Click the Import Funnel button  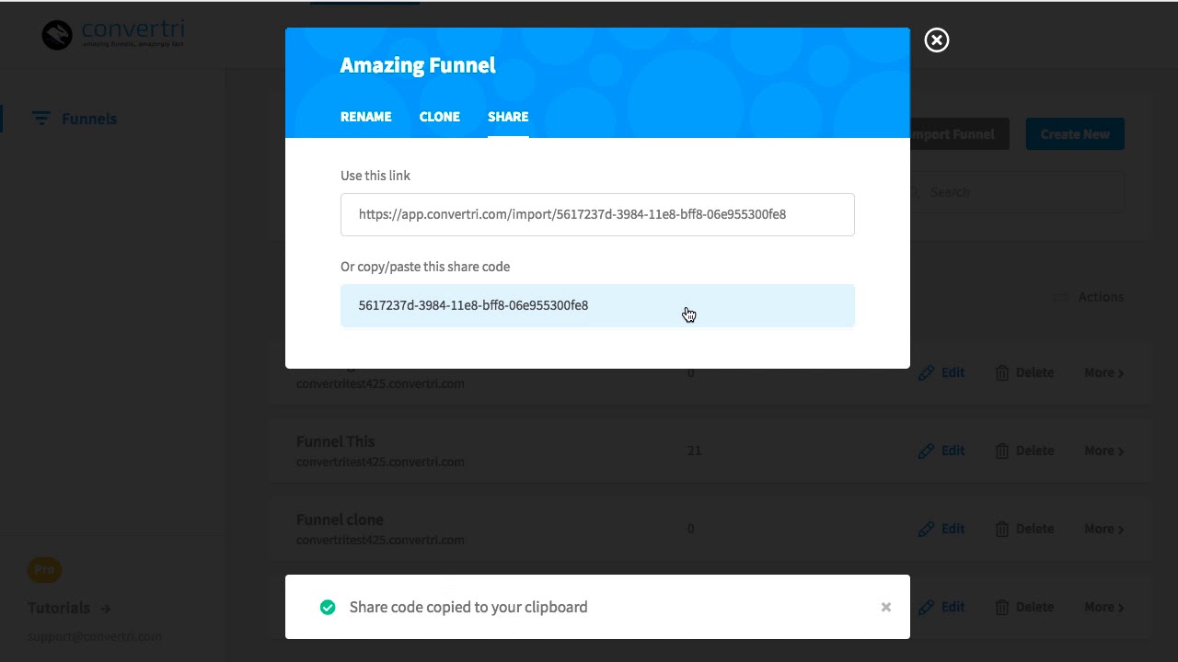point(959,134)
